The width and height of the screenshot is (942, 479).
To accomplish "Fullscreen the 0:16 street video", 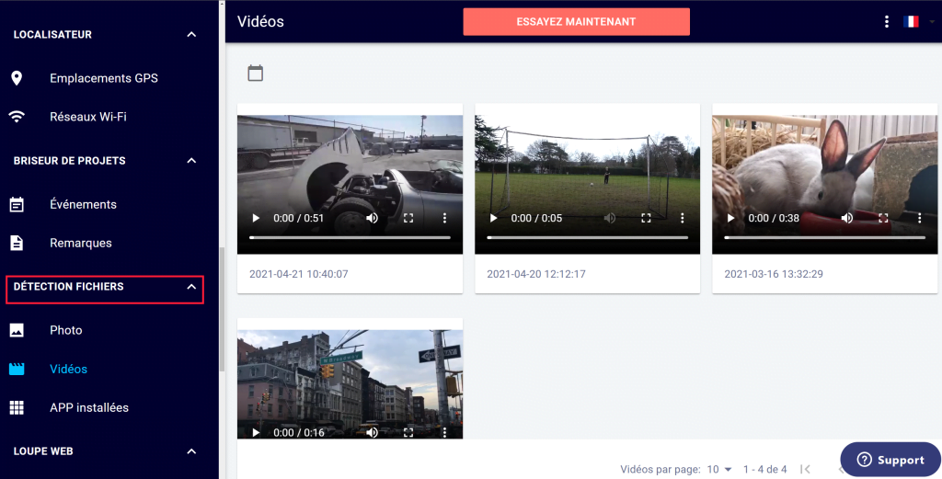I will [x=408, y=432].
